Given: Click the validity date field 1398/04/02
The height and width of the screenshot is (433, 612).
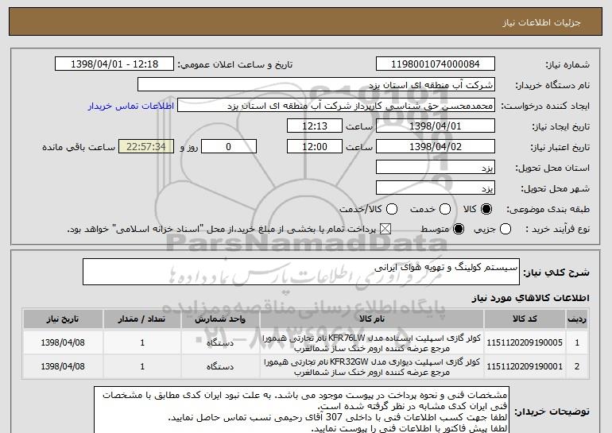Looking at the screenshot, I should click(436, 147).
